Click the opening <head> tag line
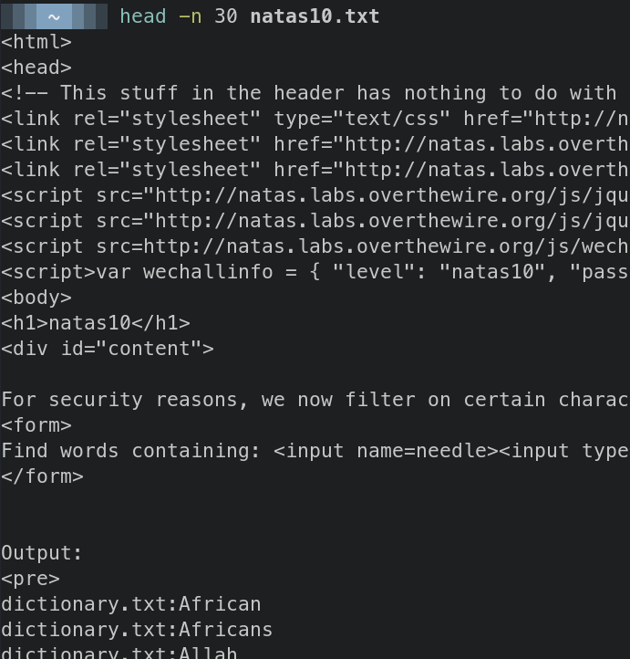 (36, 68)
